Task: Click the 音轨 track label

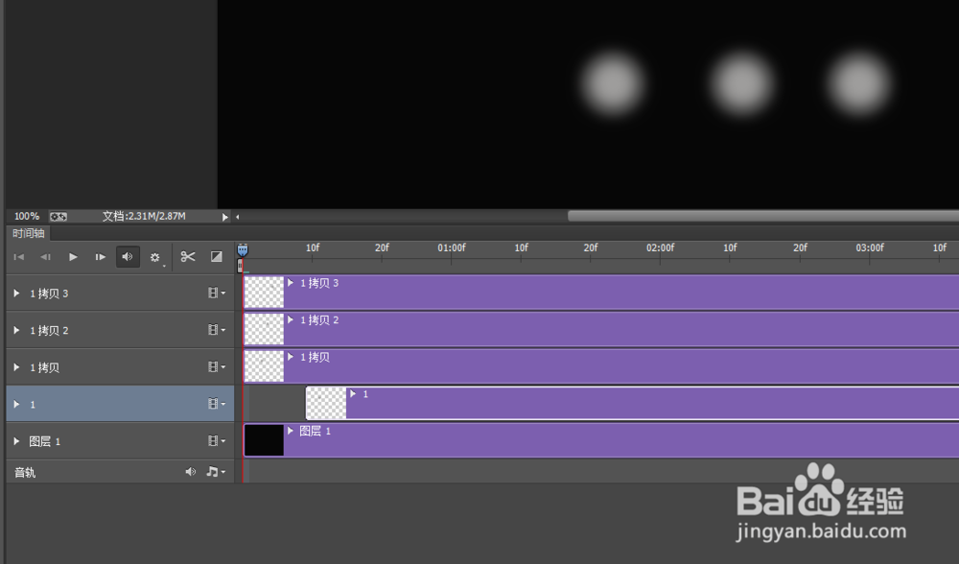Action: click(25, 472)
